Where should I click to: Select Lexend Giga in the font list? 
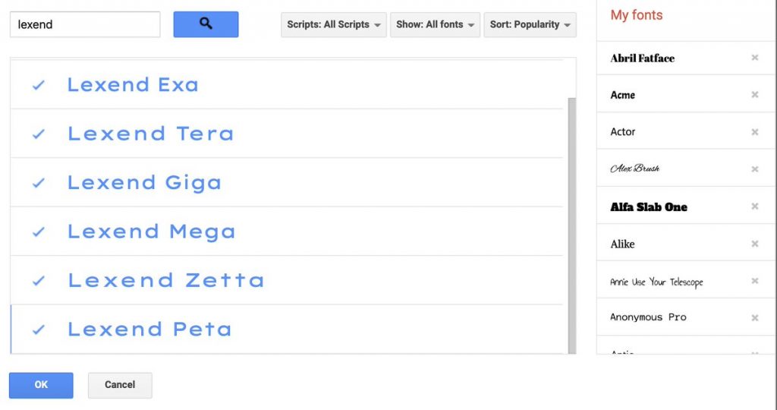click(x=286, y=182)
